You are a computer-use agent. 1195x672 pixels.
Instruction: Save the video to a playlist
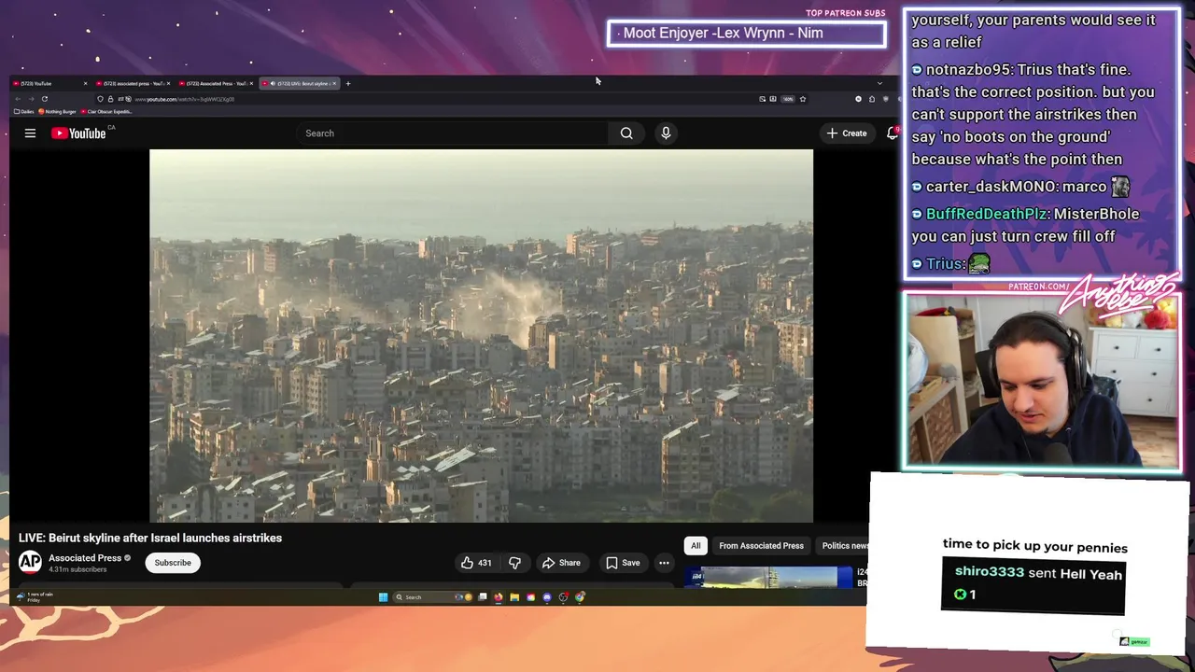pyautogui.click(x=623, y=563)
